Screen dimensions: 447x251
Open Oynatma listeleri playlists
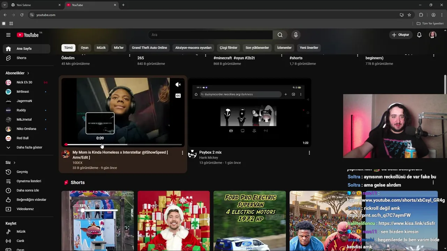[27, 181]
